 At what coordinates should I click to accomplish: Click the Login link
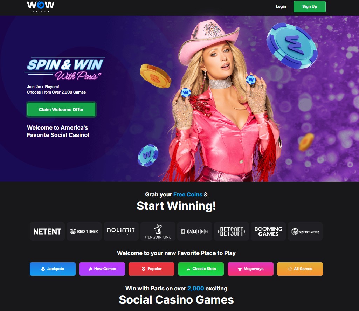(x=281, y=6)
